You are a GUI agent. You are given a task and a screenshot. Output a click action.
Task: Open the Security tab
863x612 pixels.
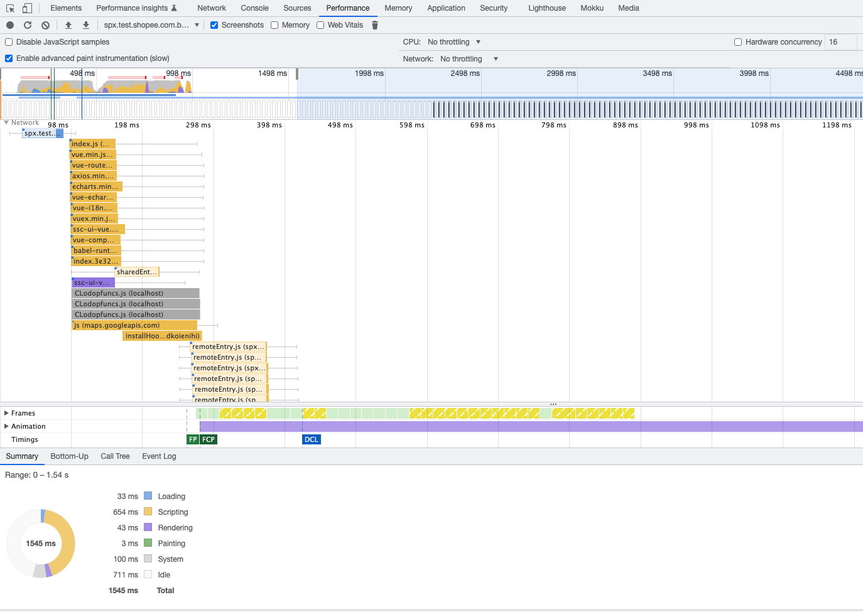(494, 8)
